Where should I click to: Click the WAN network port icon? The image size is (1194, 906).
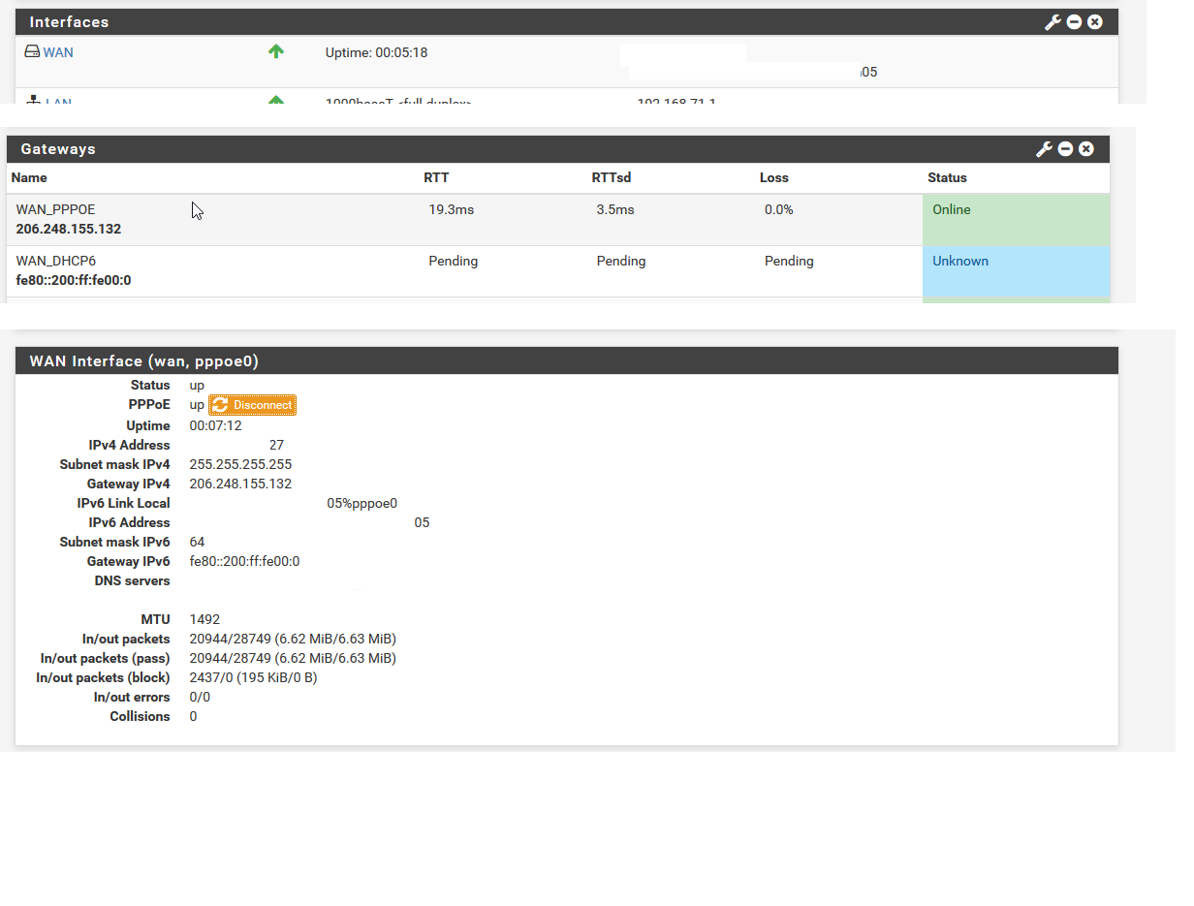tap(32, 52)
